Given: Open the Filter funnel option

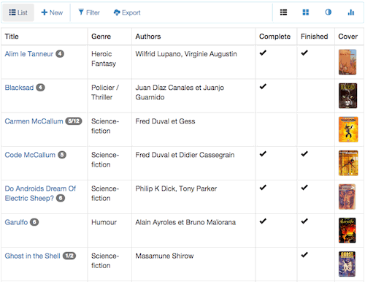Looking at the screenshot, I should [x=89, y=12].
